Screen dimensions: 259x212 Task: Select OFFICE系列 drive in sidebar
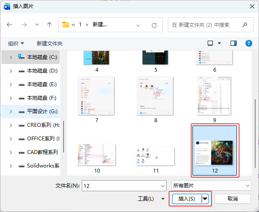click(x=31, y=139)
